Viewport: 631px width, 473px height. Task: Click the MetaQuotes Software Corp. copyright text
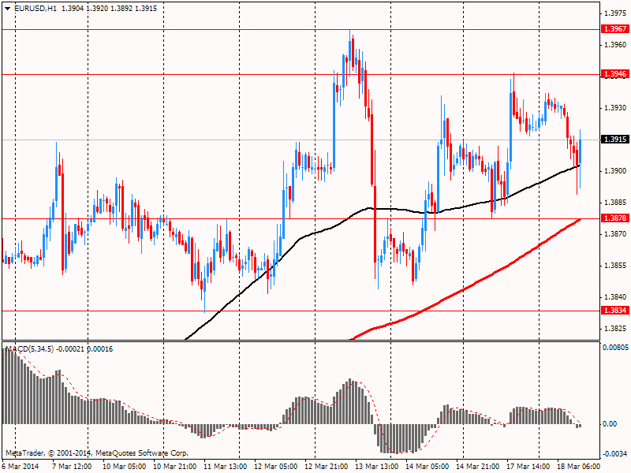pyautogui.click(x=96, y=453)
